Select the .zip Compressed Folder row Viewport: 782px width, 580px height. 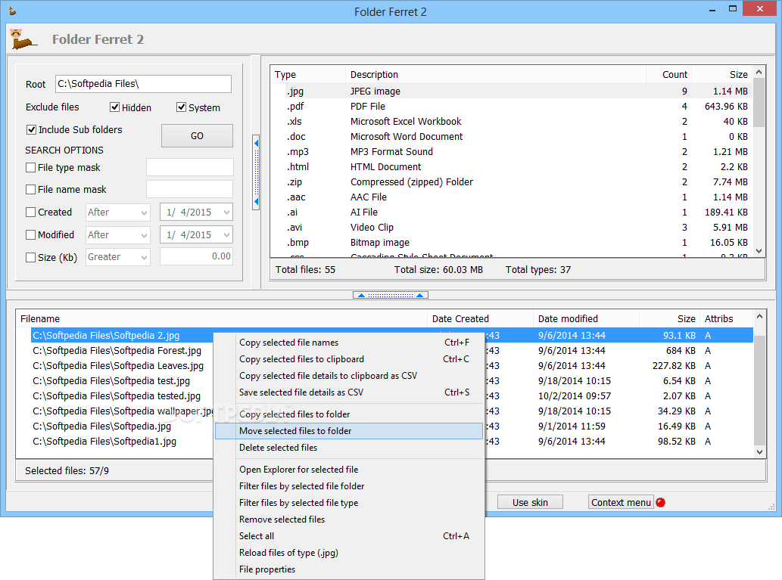pos(511,182)
